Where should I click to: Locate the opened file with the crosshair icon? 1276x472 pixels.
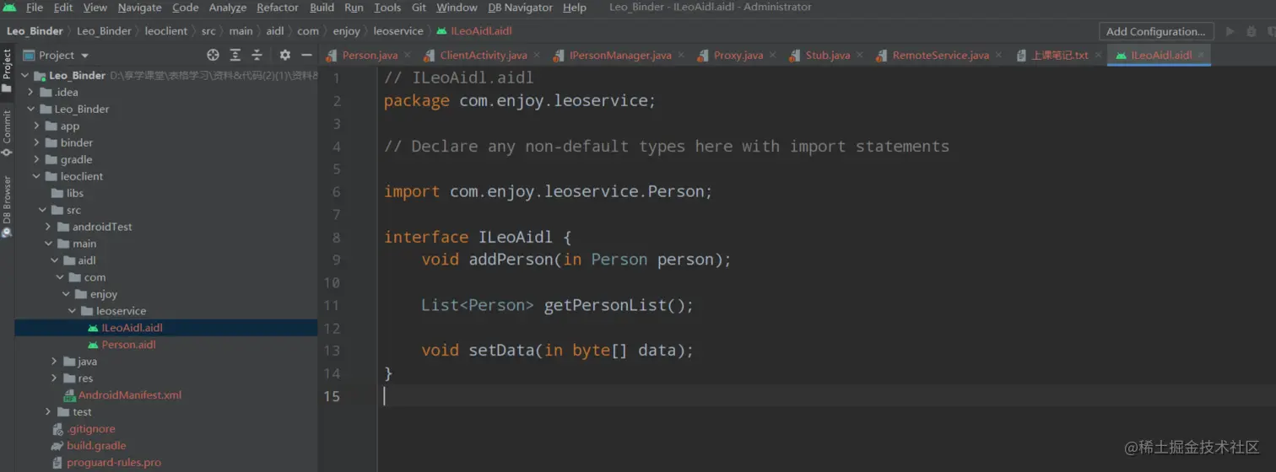[213, 55]
